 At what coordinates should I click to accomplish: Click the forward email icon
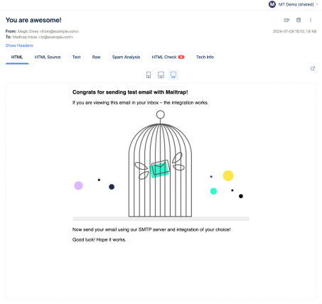click(286, 20)
